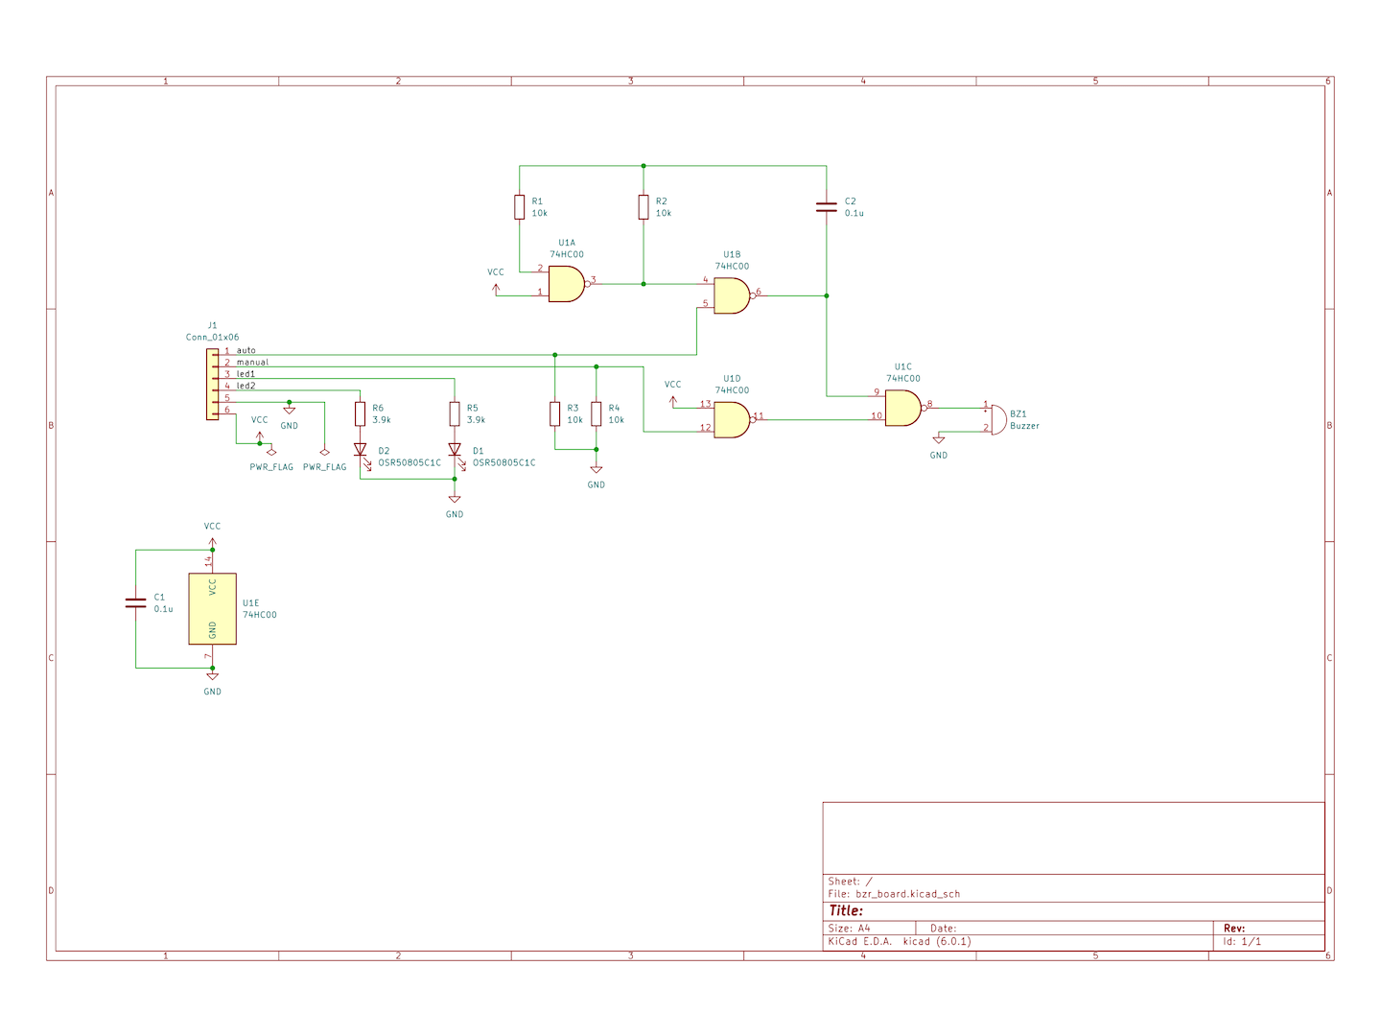Click the bzr_board.kicad_sch file name text

(x=907, y=894)
